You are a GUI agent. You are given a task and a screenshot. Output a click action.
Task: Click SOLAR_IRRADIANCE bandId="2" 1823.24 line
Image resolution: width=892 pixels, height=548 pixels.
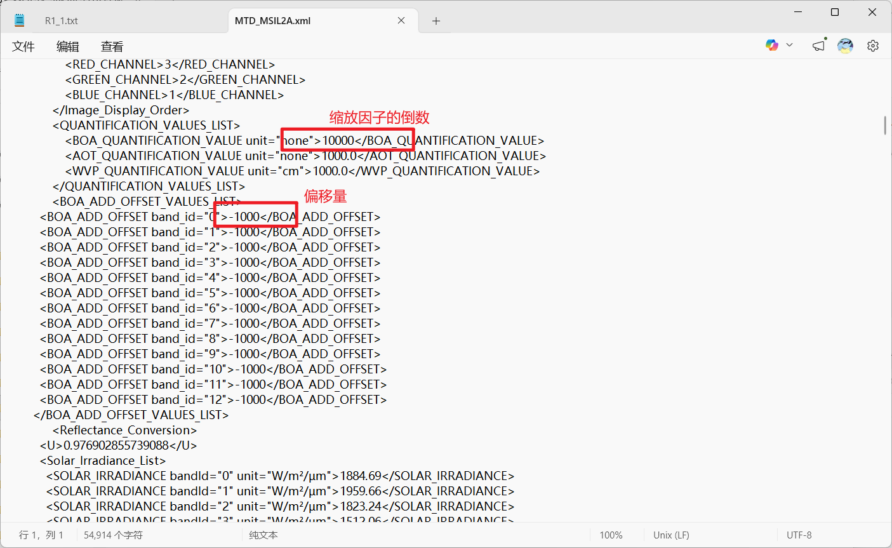pos(281,506)
